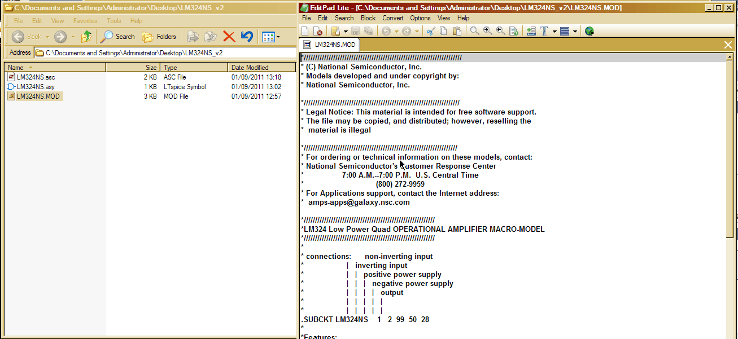Viewport: 738px width, 339px height.
Task: Open the redo history dropdown arrow
Action: (x=417, y=32)
